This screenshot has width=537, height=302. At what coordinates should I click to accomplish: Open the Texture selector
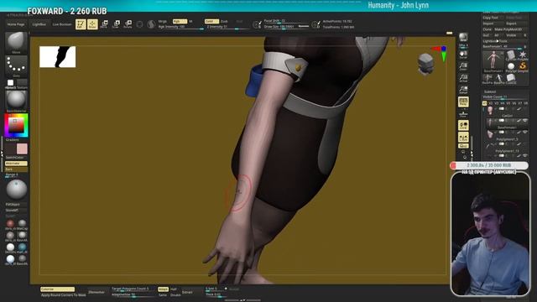coord(22,84)
